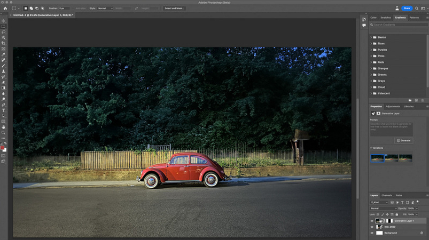Toggle lock all on layer
Screen dimensions: 429x240
(397, 214)
